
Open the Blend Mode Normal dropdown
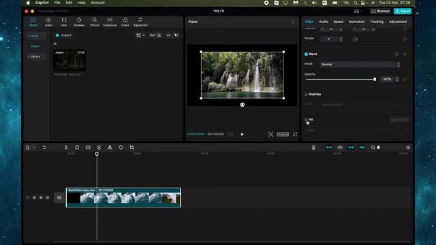[360, 65]
